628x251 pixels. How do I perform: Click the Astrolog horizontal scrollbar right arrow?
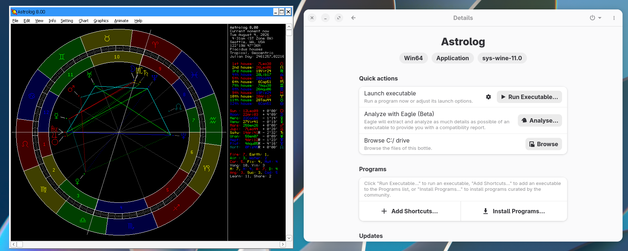[x=283, y=244]
